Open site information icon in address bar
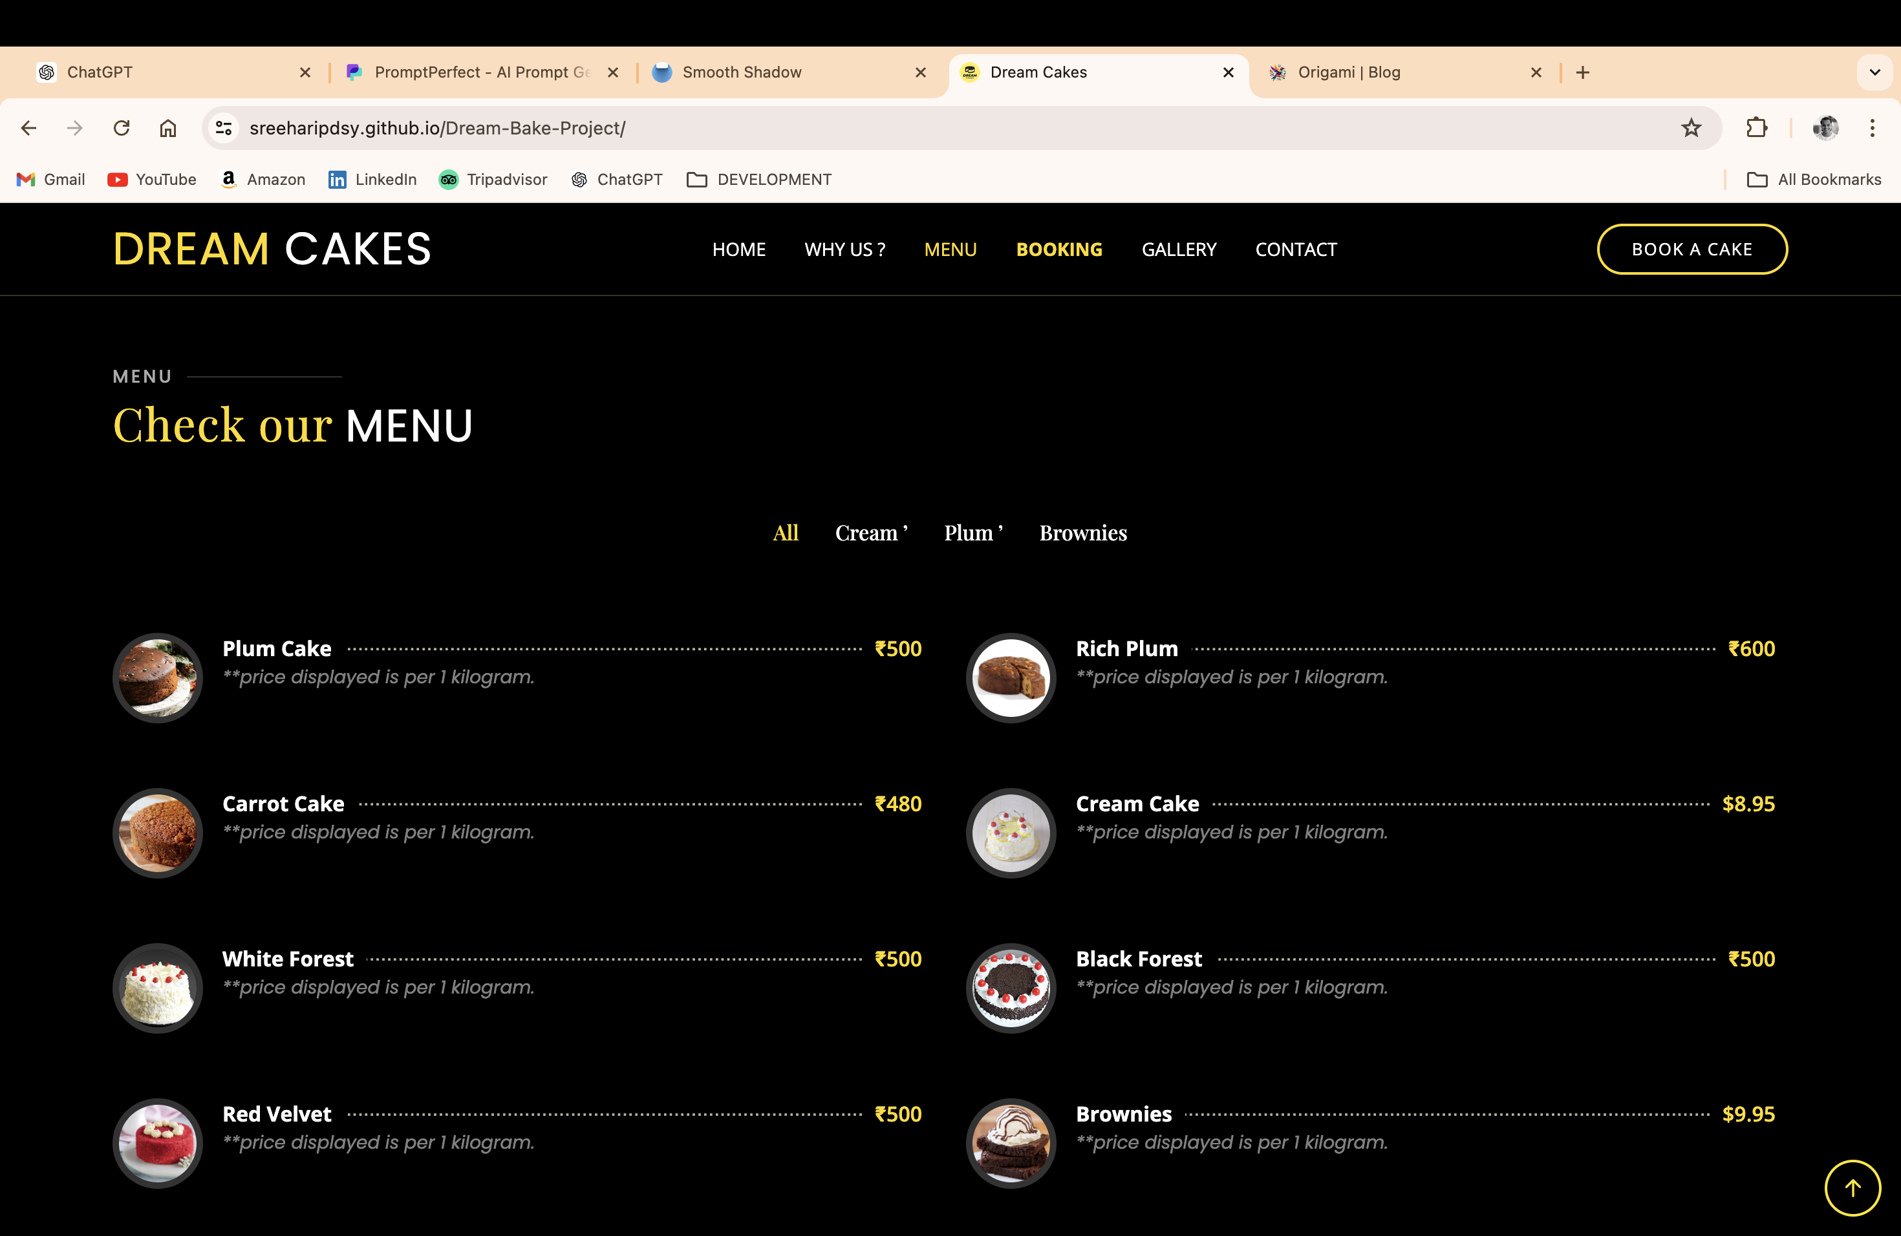 224,128
